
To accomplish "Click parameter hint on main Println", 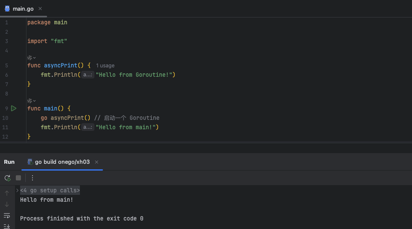I will click(88, 127).
